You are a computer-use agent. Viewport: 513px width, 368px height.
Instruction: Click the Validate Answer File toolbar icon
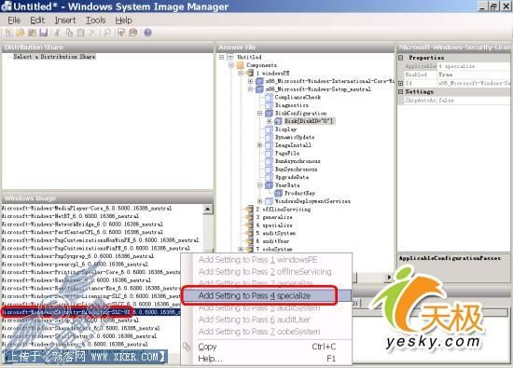click(121, 33)
